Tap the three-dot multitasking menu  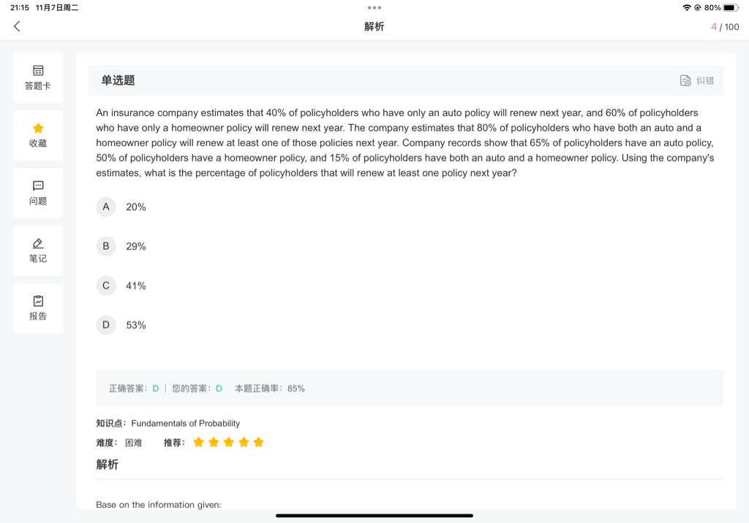coord(374,7)
